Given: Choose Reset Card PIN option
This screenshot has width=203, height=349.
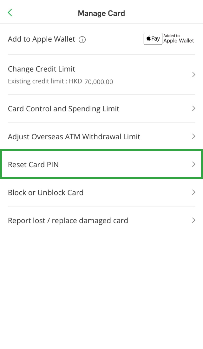Looking at the screenshot, I should coord(33,165).
